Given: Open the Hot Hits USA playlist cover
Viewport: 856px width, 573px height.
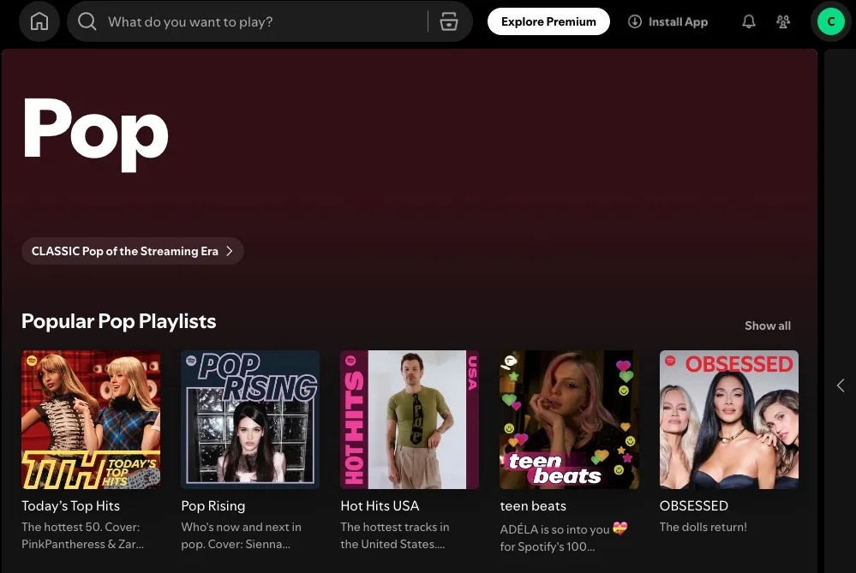Looking at the screenshot, I should pyautogui.click(x=409, y=420).
